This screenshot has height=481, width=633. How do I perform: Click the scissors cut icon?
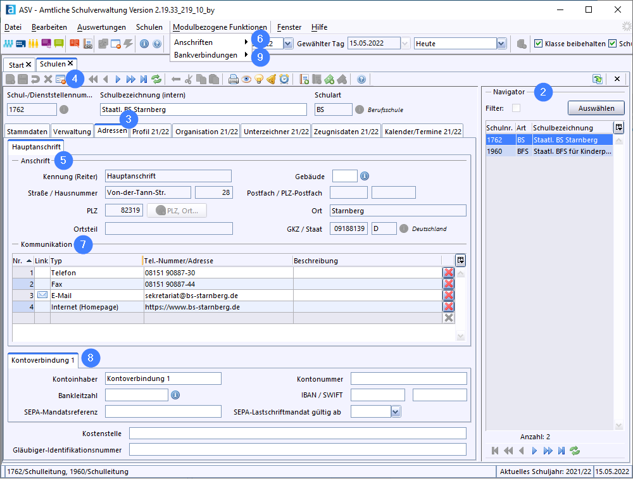[189, 79]
